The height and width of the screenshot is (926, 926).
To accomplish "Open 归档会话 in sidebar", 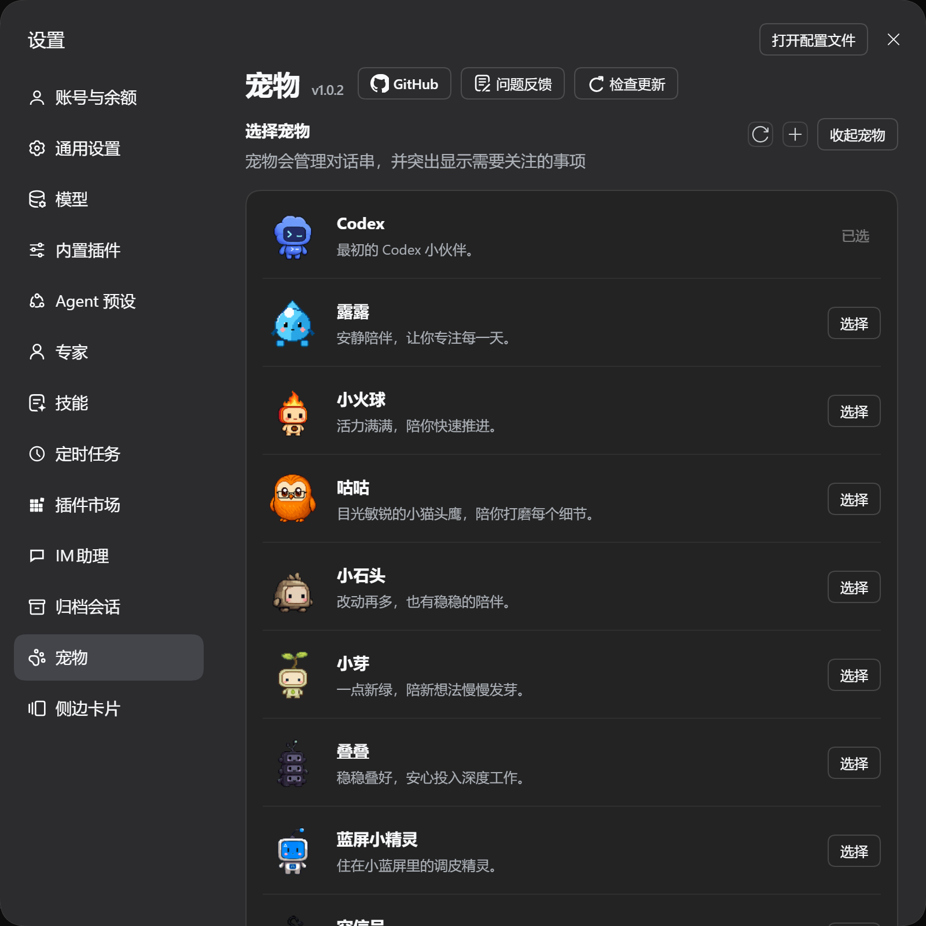I will [109, 607].
